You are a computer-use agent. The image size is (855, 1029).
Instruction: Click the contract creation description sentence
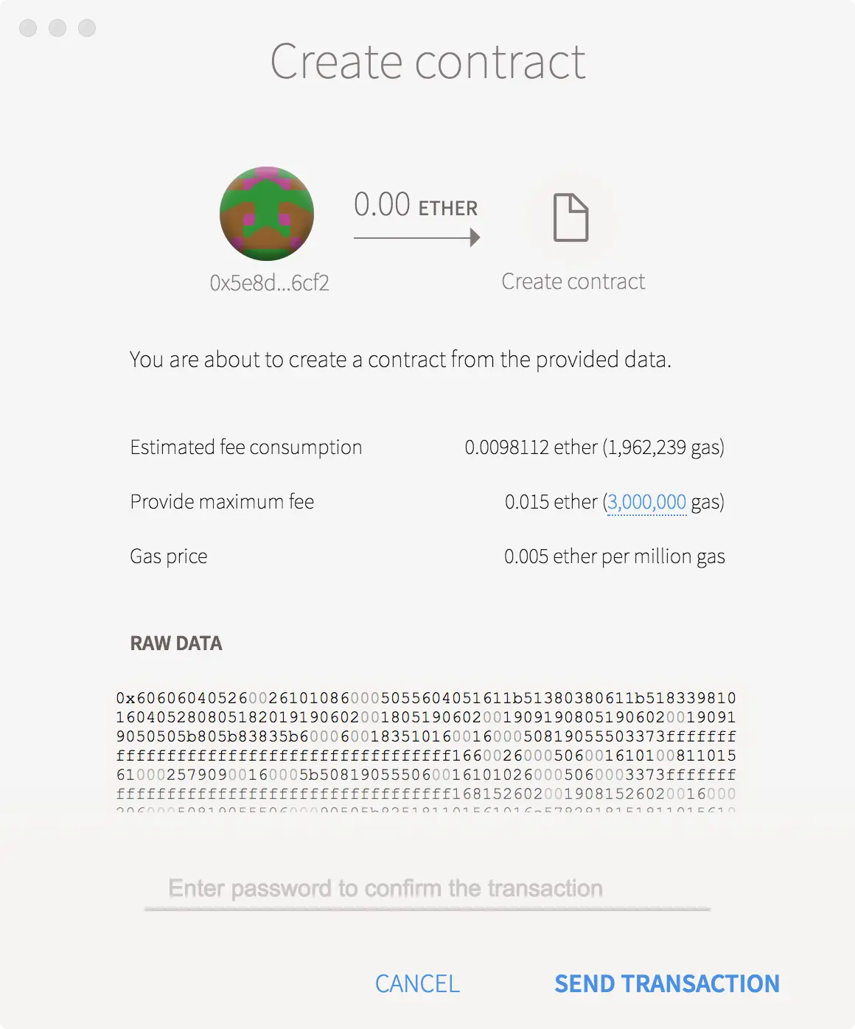coord(400,360)
